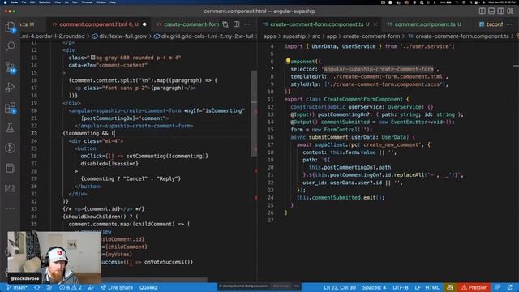The image size is (519, 292).
Task: Open the Explorer view in activity bar
Action: pyautogui.click(x=11, y=27)
